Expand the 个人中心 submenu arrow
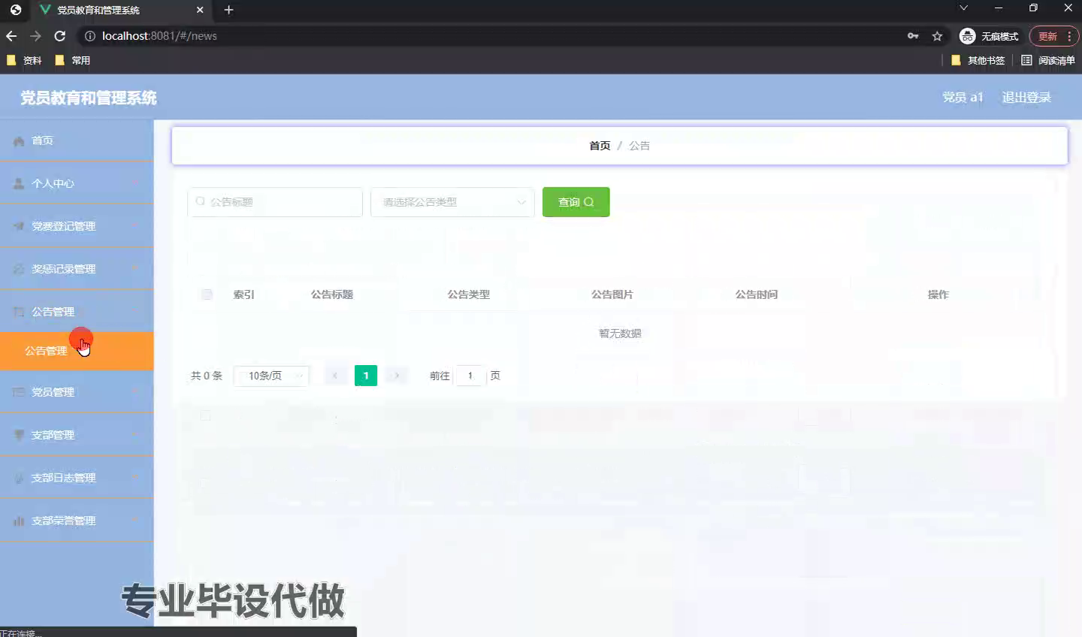This screenshot has width=1082, height=637. coord(134,183)
